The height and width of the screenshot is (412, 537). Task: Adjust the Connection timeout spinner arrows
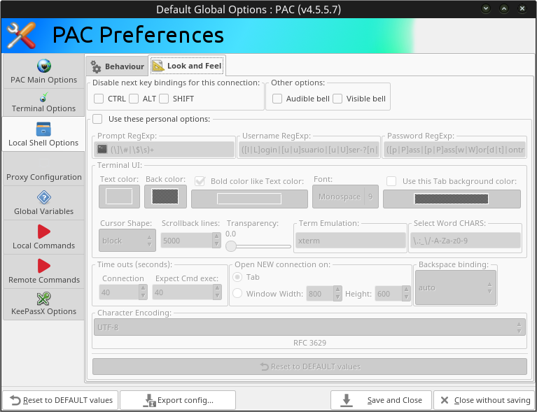click(143, 292)
